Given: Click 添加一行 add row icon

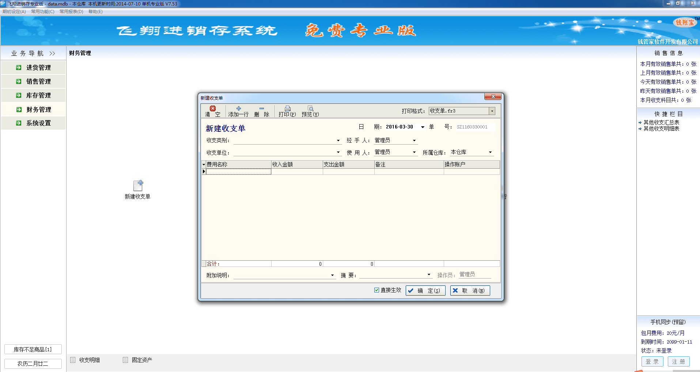Looking at the screenshot, I should tap(238, 109).
